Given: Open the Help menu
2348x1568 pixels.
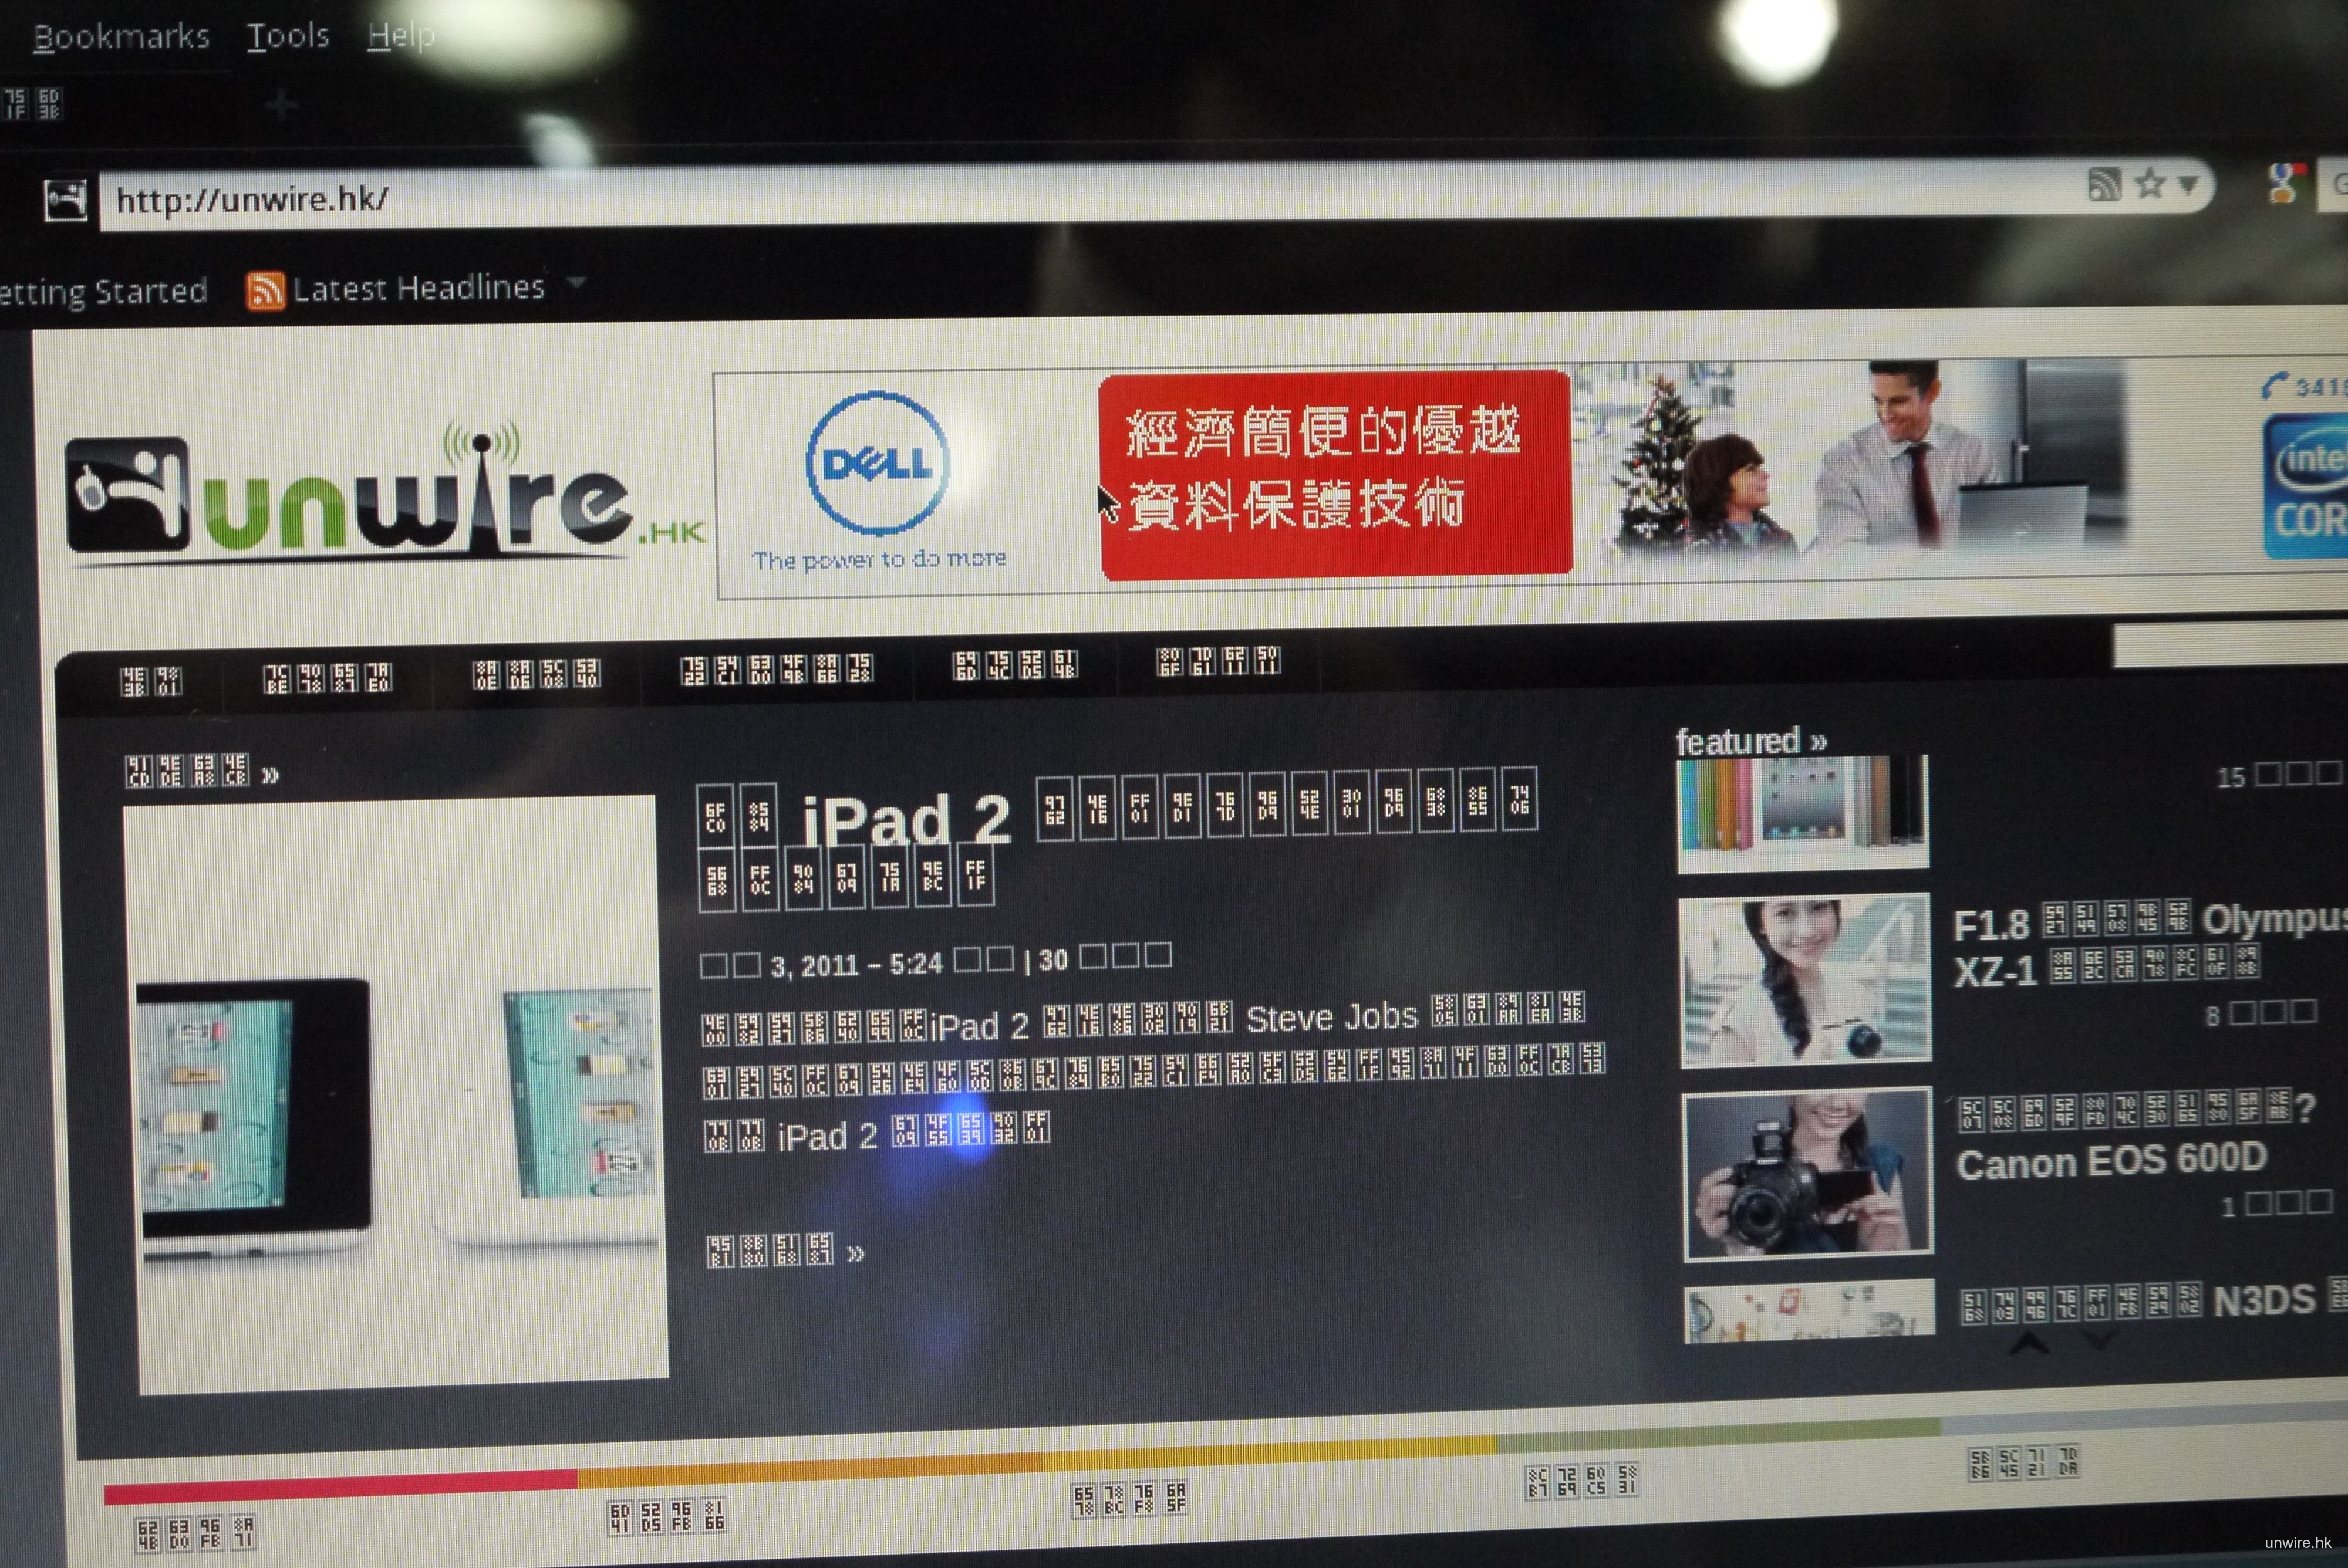Looking at the screenshot, I should coord(400,36).
